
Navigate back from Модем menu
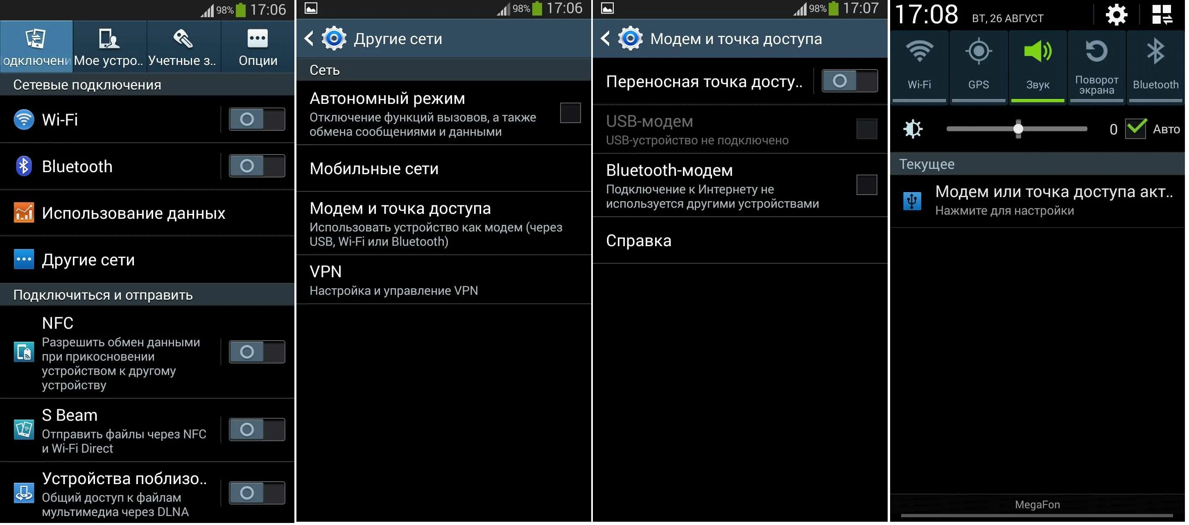[x=607, y=38]
